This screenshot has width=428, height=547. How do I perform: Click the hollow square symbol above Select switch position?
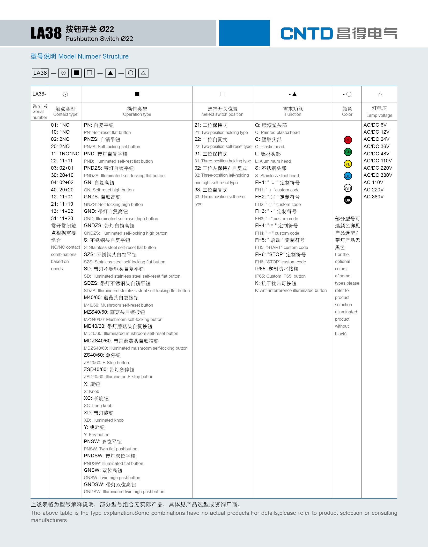click(223, 94)
